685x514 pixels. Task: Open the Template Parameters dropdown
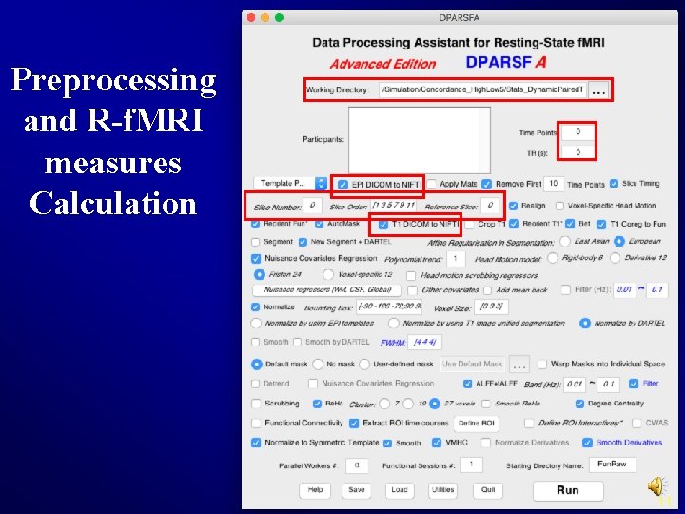290,183
